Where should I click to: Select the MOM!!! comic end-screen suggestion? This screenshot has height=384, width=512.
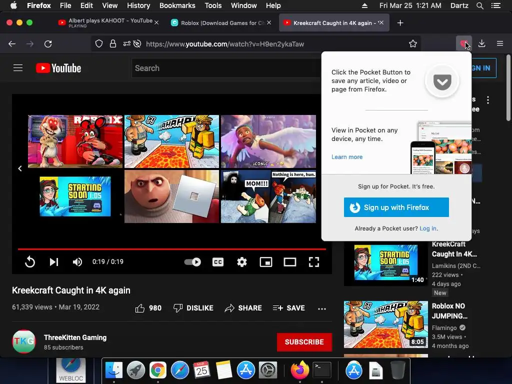[268, 196]
